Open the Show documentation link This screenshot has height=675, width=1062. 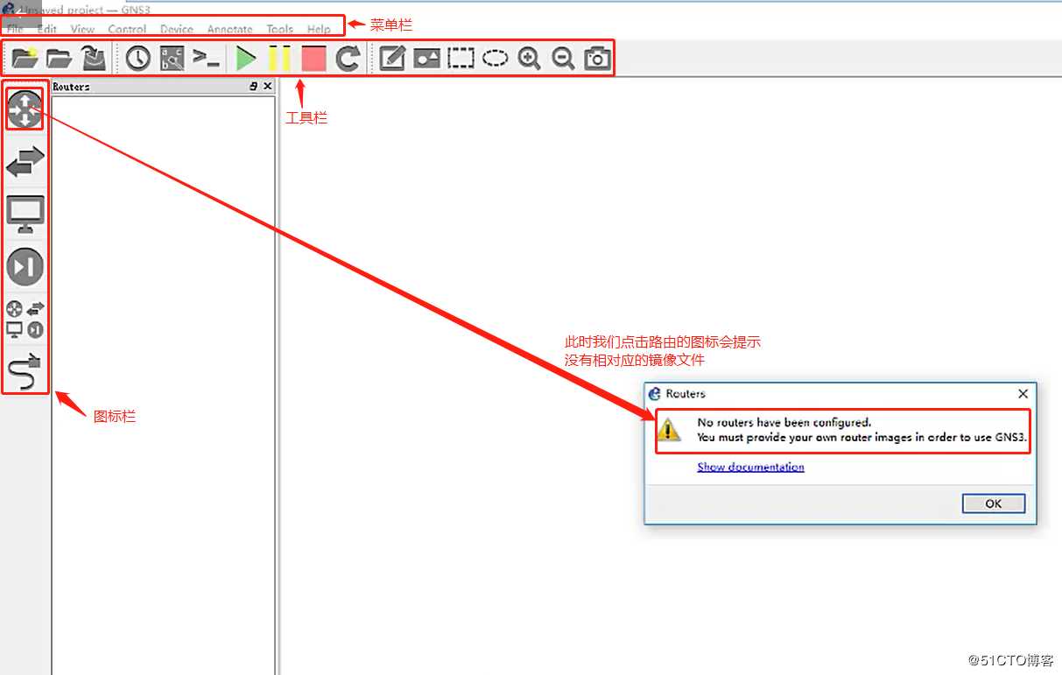tap(750, 467)
